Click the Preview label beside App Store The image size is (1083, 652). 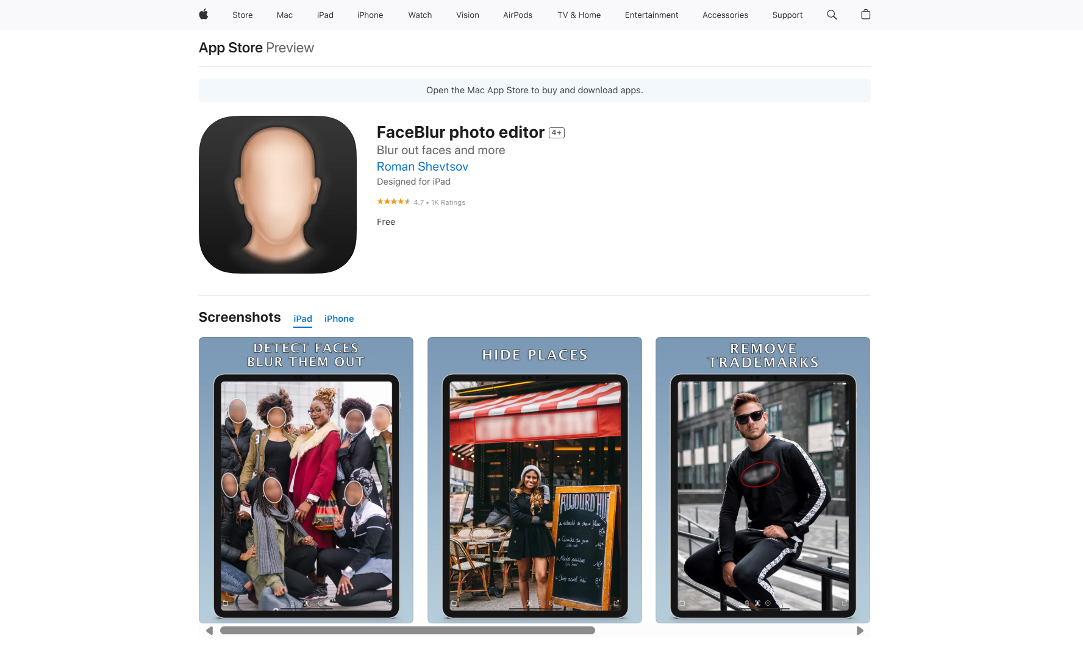tap(290, 48)
